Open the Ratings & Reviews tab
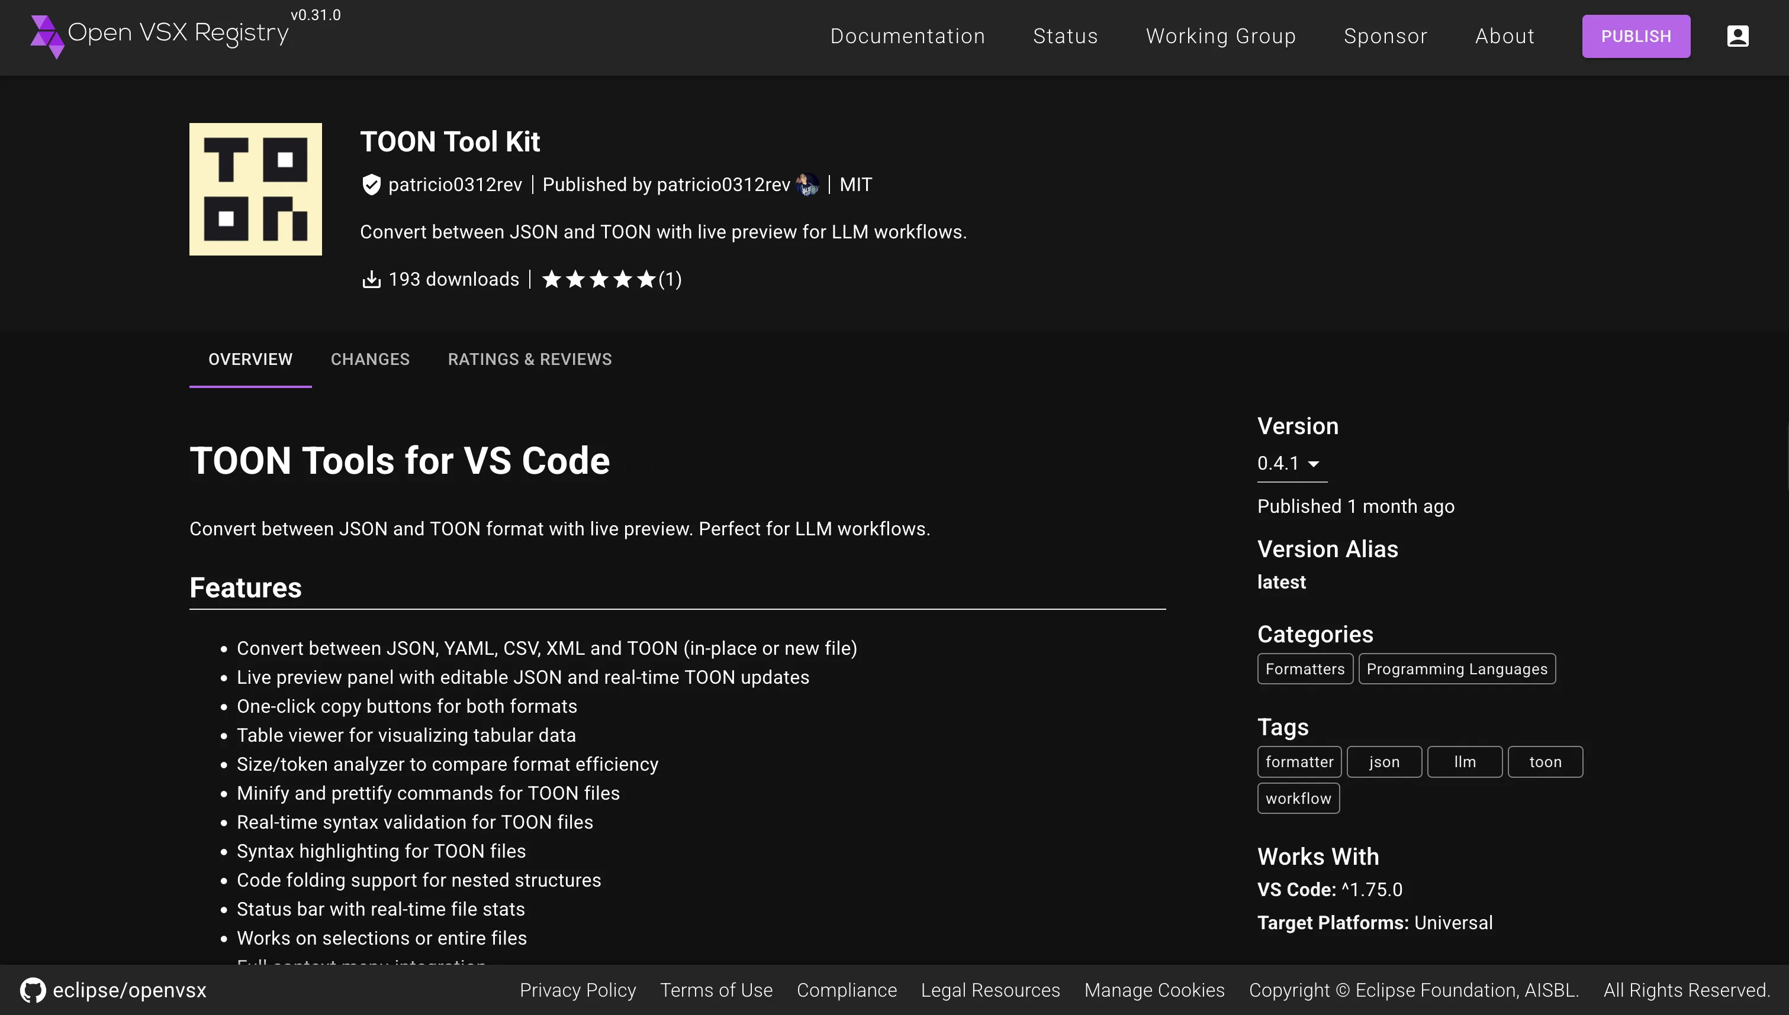 [529, 359]
